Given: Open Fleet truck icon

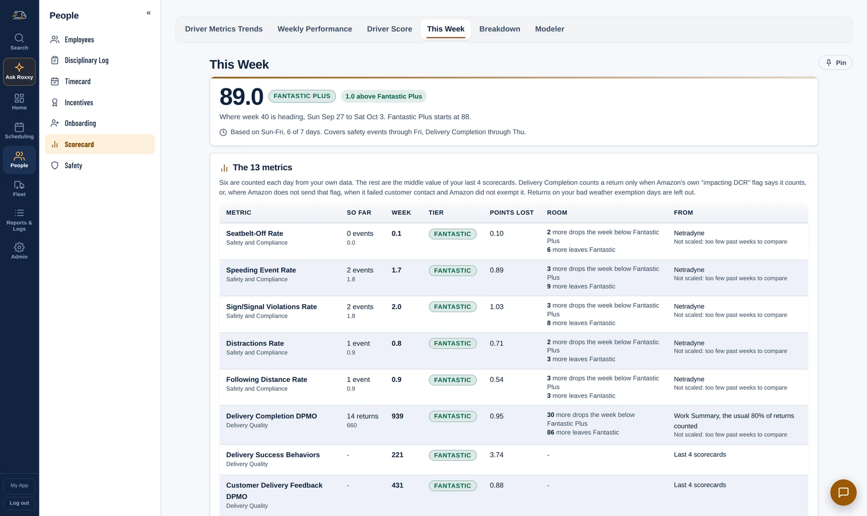Looking at the screenshot, I should coord(19,185).
